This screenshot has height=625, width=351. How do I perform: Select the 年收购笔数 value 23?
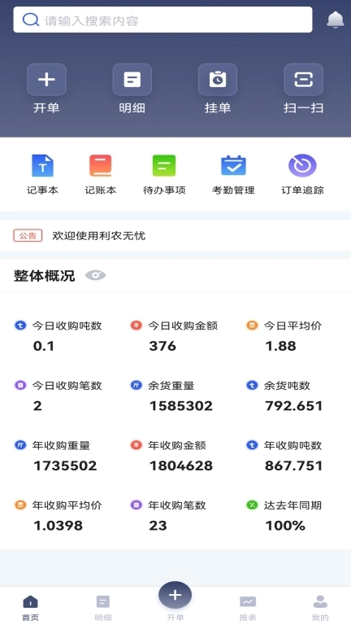[158, 526]
